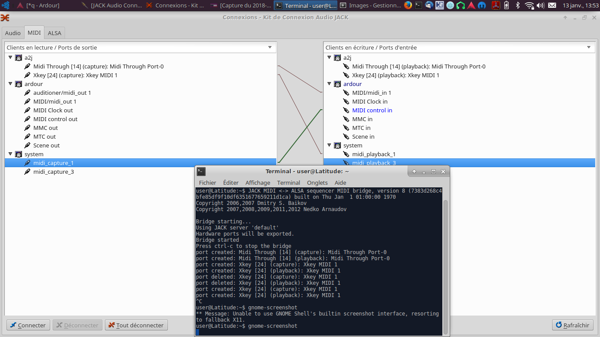Viewport: 600px width, 337px height.
Task: Click the a2j client icon in output ports list
Action: [x=18, y=57]
